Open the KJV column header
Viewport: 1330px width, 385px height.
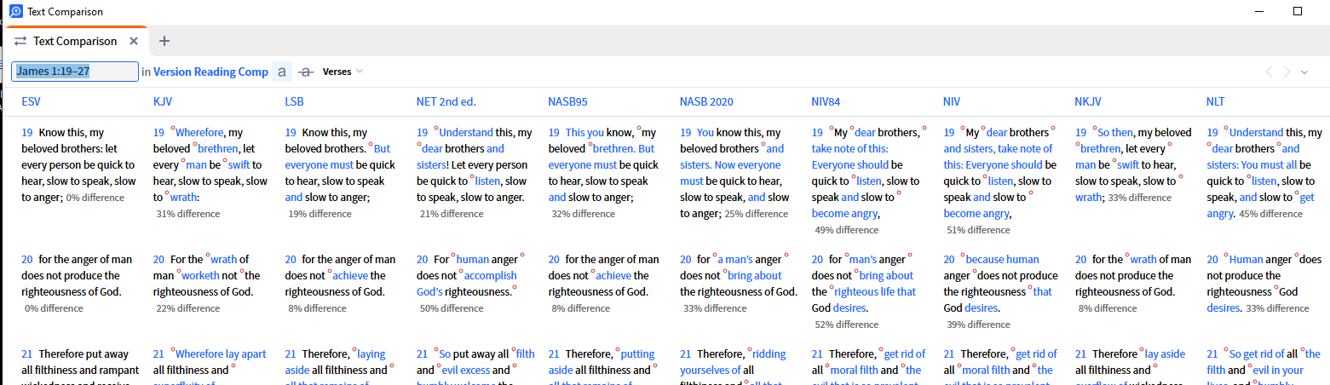tap(162, 101)
